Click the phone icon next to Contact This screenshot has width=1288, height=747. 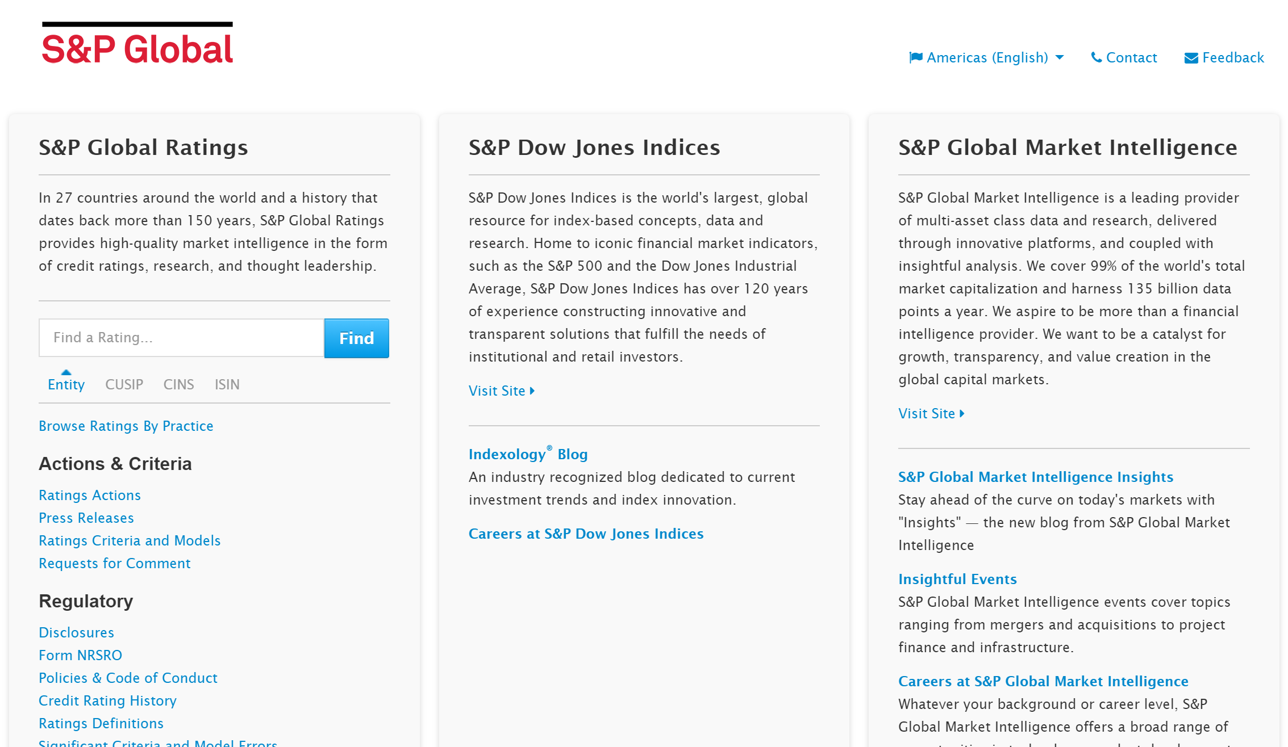1096,57
